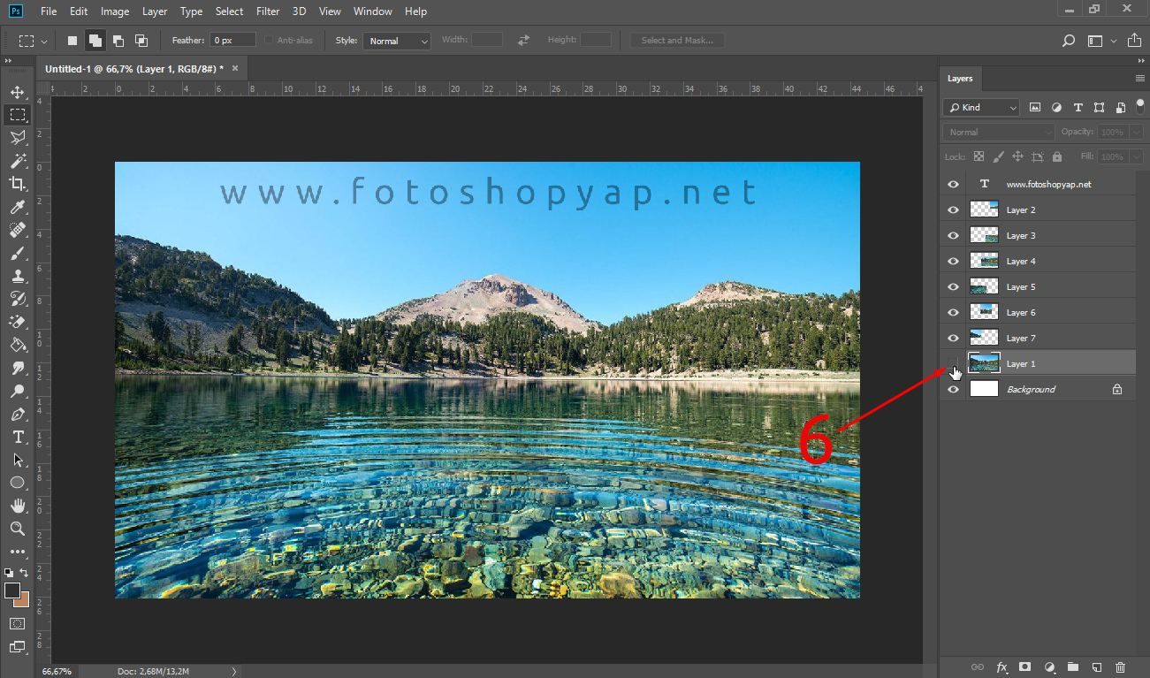Open the Style dropdown set to Normal
This screenshot has width=1150, height=678.
[399, 41]
